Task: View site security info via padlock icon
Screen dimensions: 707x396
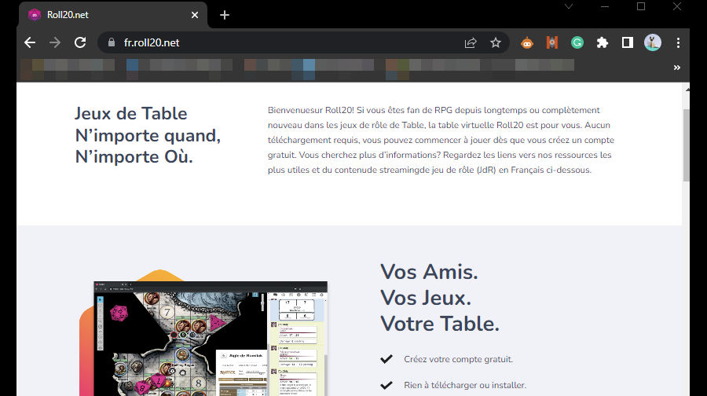Action: (112, 42)
